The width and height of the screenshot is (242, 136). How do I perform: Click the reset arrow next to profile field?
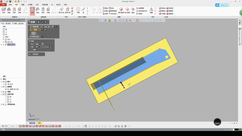tap(45, 30)
